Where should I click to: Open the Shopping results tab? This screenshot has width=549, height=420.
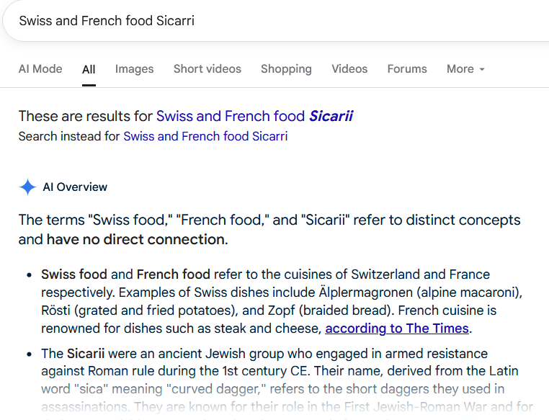(286, 69)
